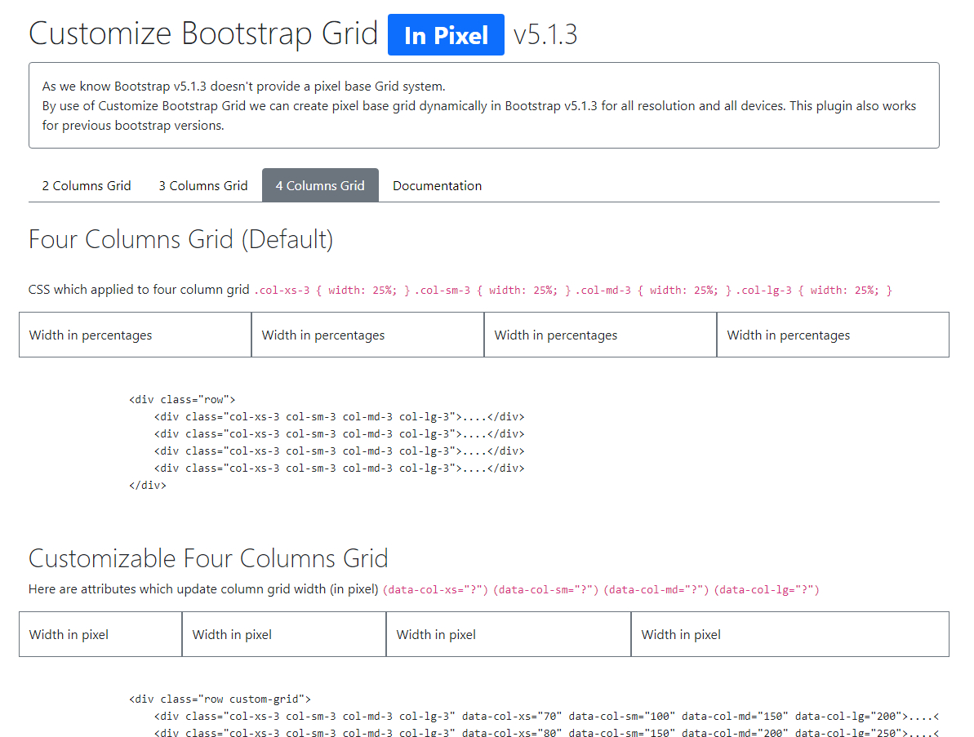Click the code line with data-col-xs="70"
This screenshot has height=737, width=974.
tap(547, 716)
